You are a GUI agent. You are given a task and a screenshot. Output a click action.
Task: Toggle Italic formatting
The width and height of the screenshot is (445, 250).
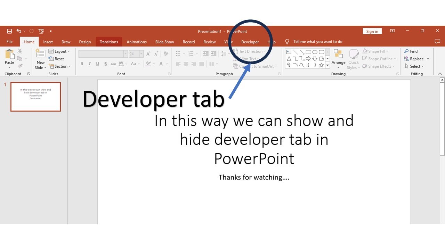(x=90, y=64)
